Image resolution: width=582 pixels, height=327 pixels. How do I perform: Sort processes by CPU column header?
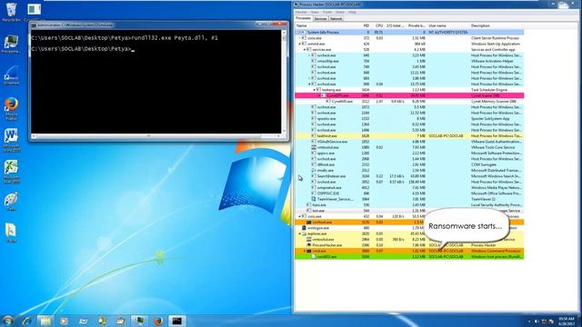click(x=379, y=25)
